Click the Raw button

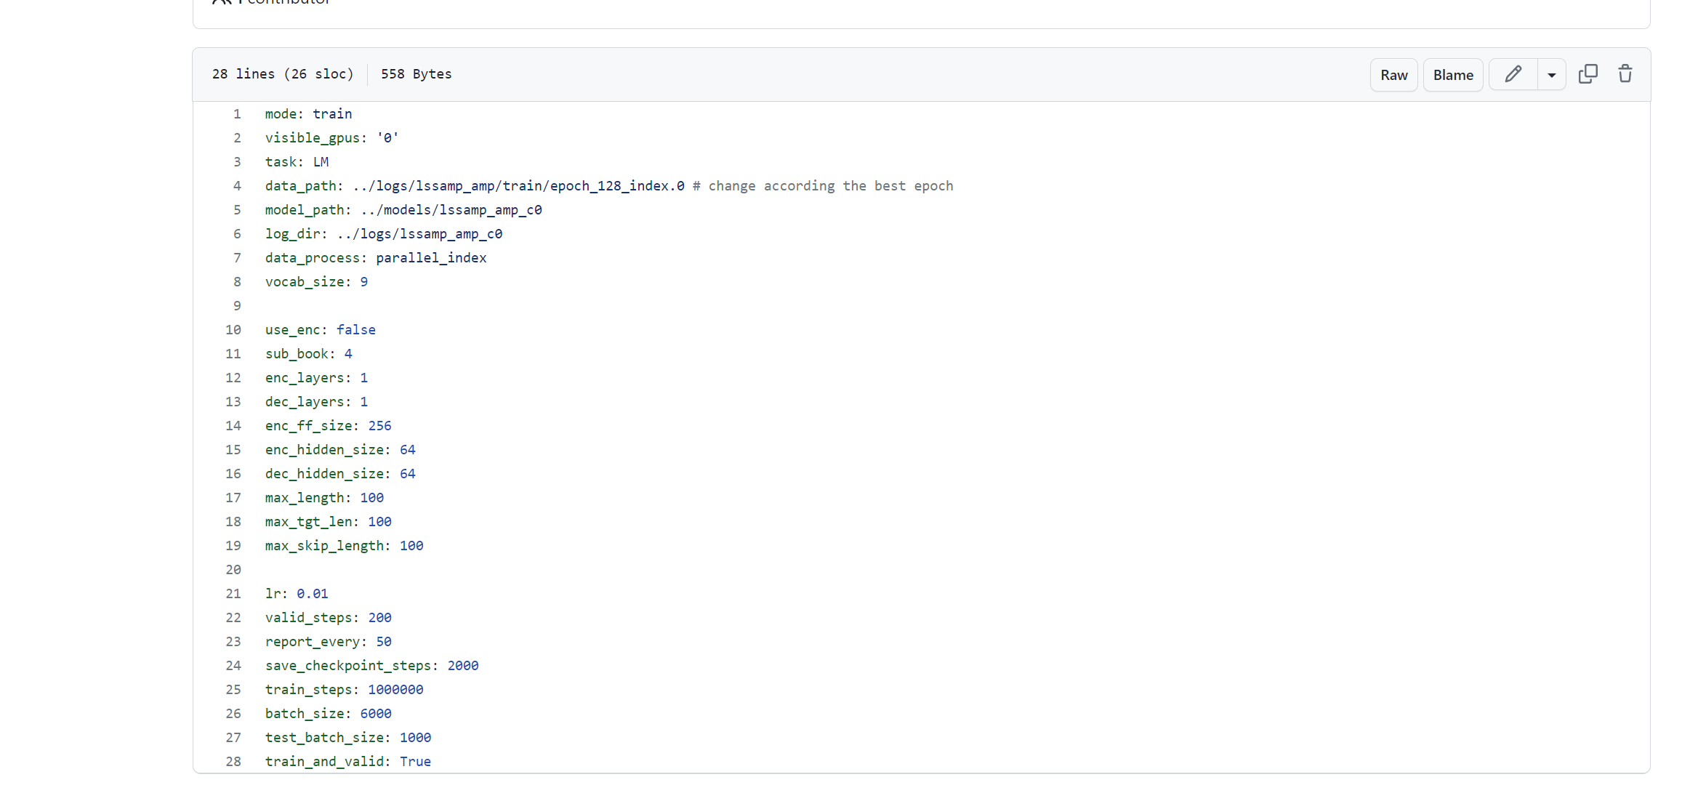pyautogui.click(x=1393, y=74)
